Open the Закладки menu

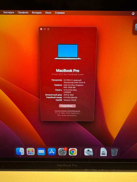tap(9, 12)
